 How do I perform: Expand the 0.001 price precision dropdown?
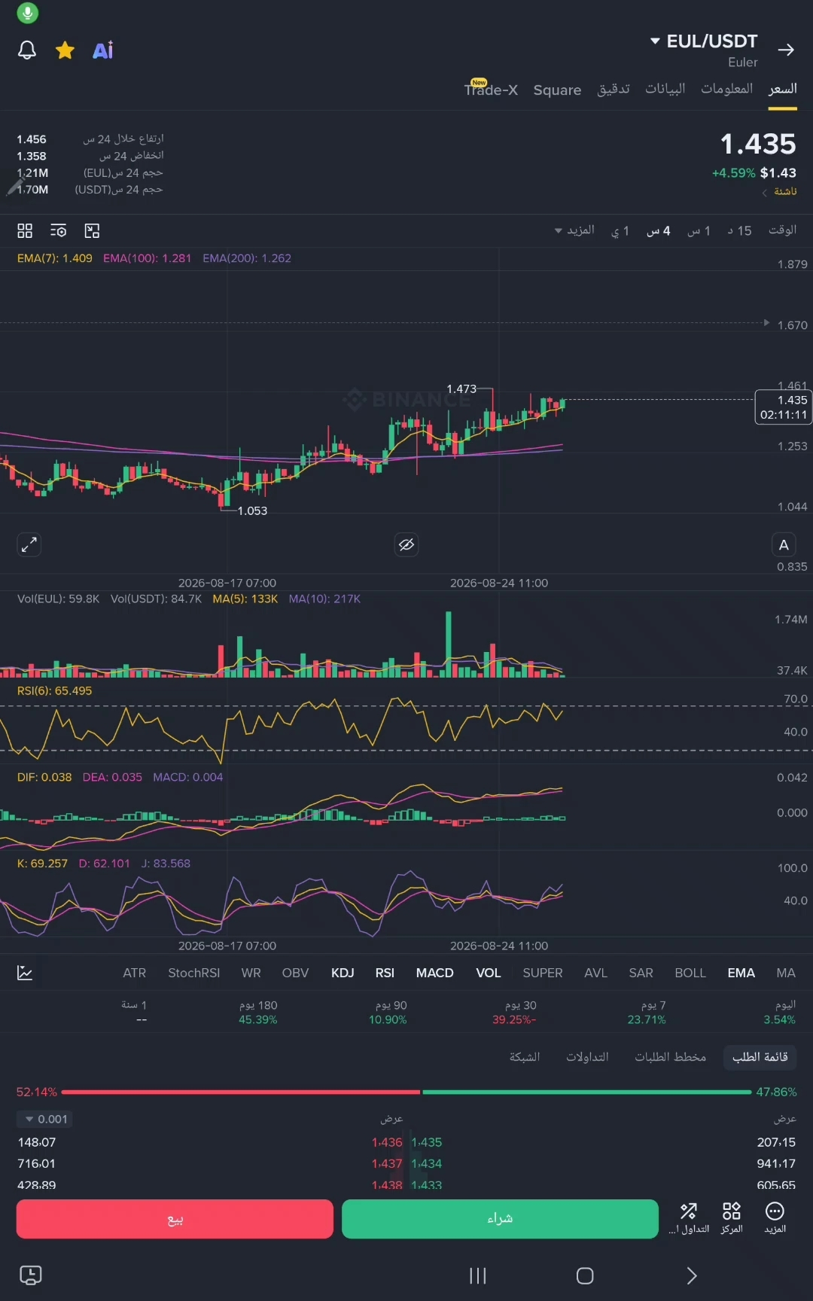tap(45, 1120)
